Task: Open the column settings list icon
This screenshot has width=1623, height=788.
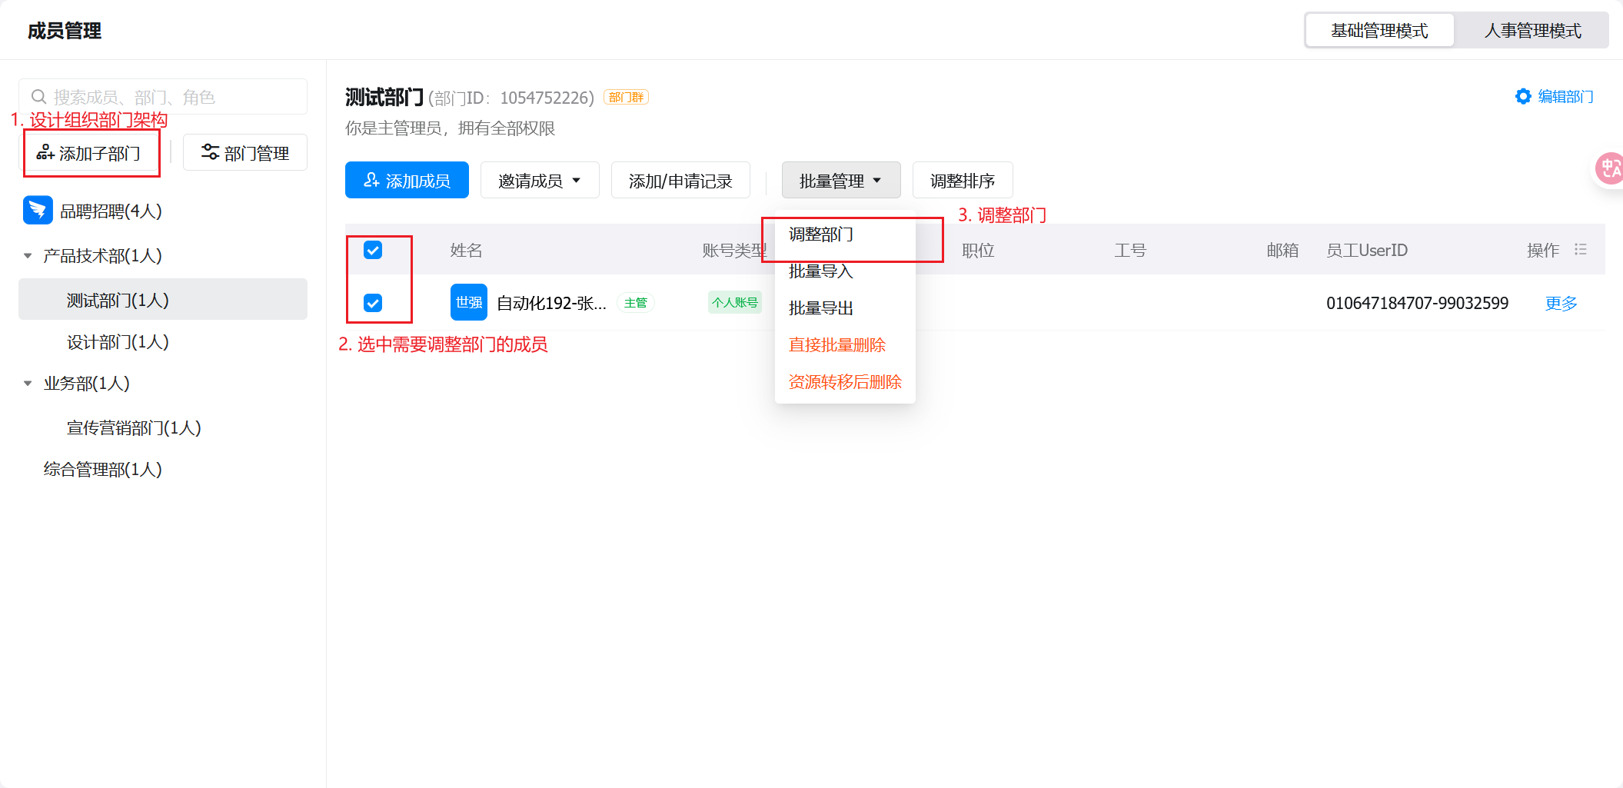Action: pyautogui.click(x=1581, y=250)
